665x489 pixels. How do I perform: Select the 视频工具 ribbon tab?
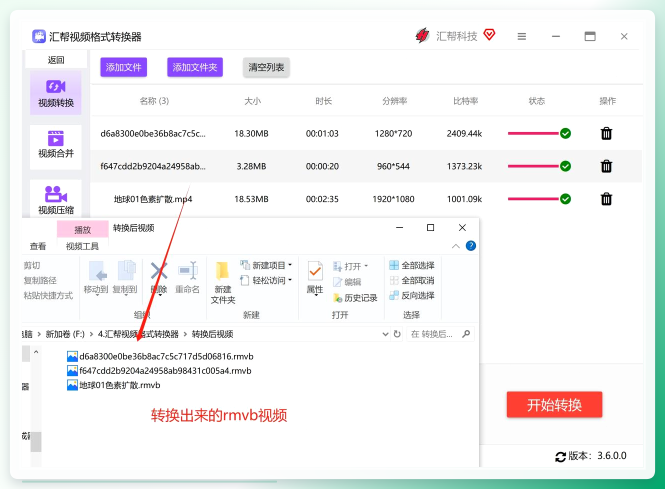pos(82,246)
